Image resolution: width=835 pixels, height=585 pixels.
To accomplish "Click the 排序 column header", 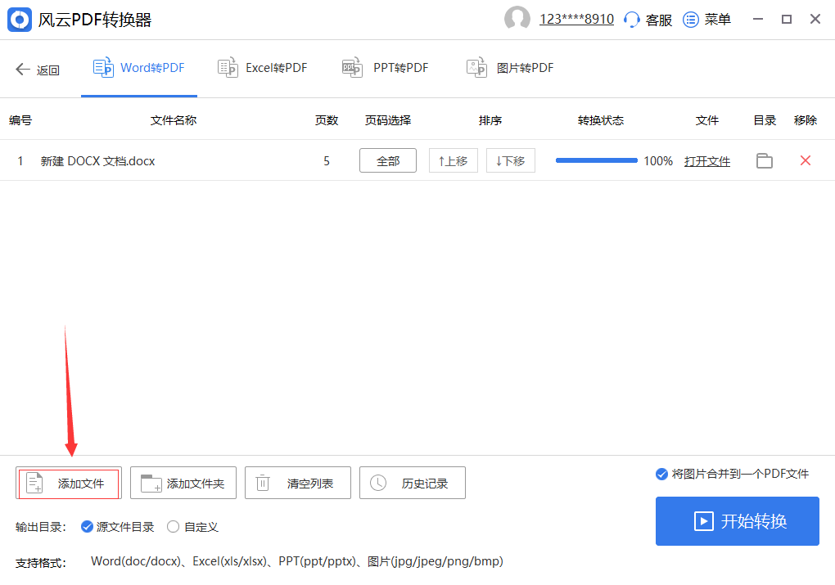I will [x=490, y=120].
